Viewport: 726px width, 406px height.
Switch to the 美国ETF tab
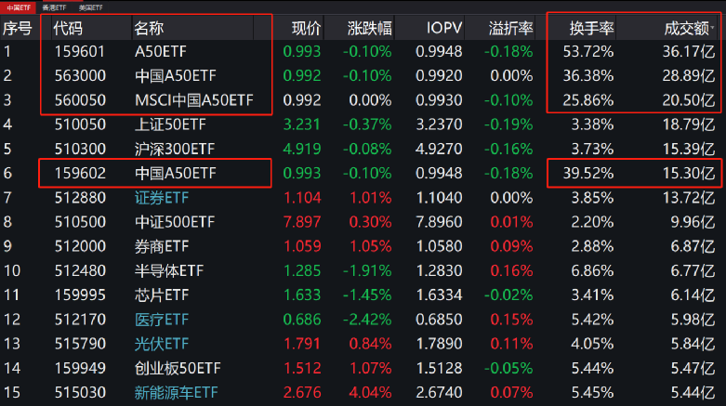[91, 7]
